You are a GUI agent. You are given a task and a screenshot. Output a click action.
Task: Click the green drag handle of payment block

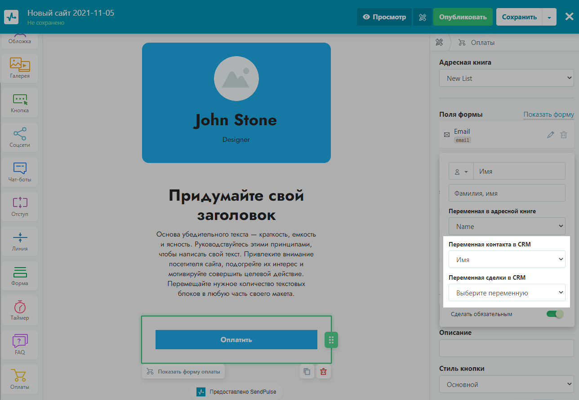click(331, 340)
